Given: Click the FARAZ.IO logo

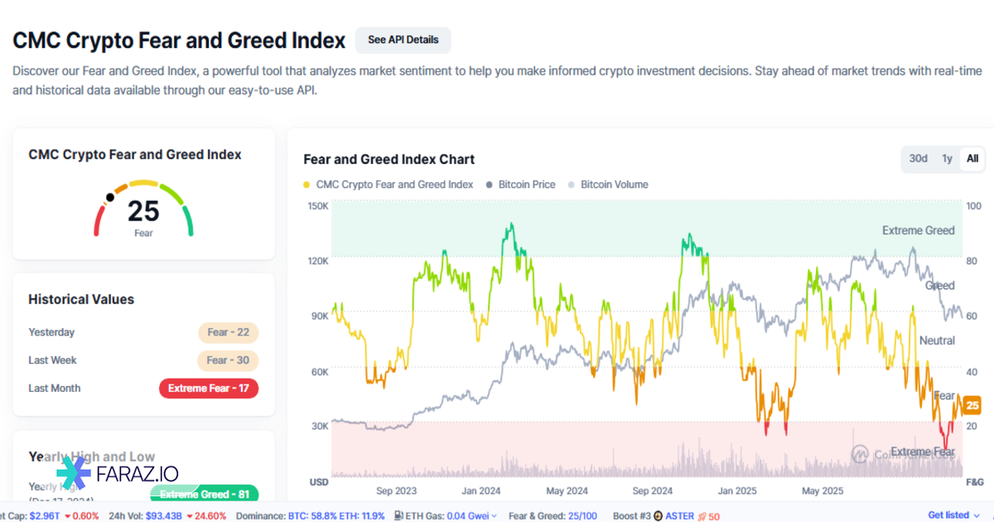Looking at the screenshot, I should 117,473.
